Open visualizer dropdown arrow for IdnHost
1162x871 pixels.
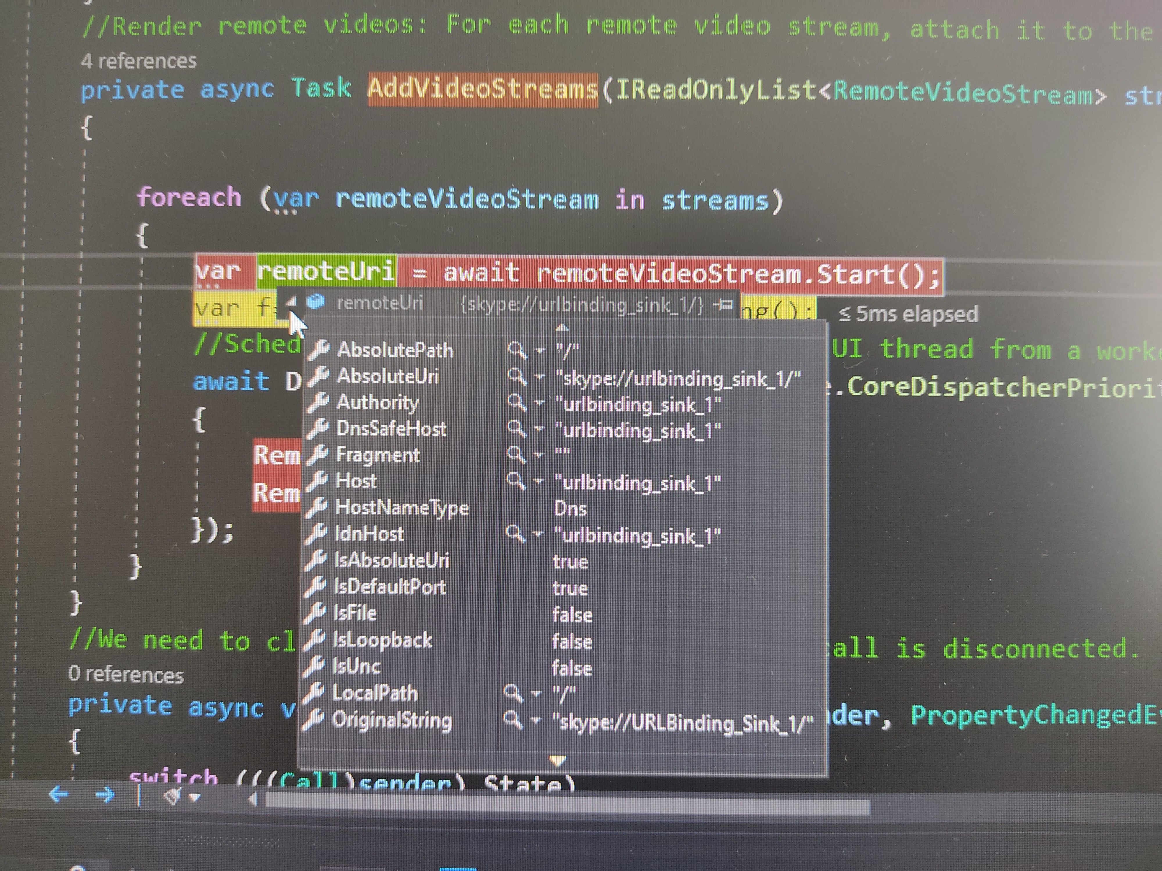click(538, 535)
